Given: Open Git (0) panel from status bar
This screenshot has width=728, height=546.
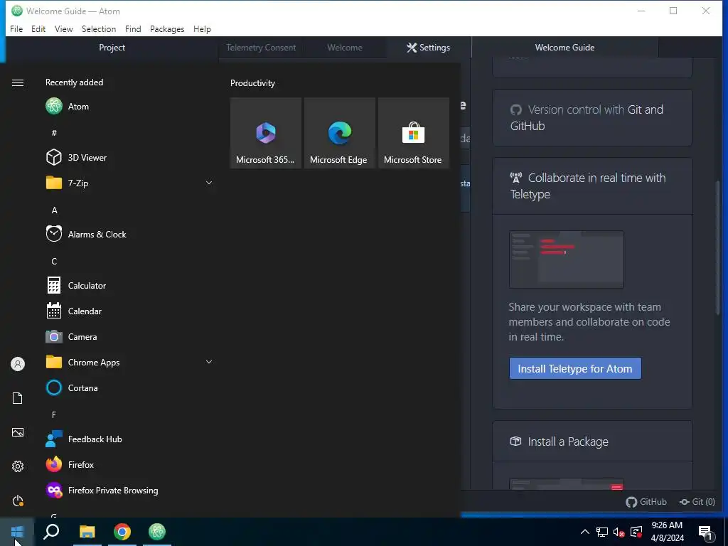Looking at the screenshot, I should click(697, 501).
